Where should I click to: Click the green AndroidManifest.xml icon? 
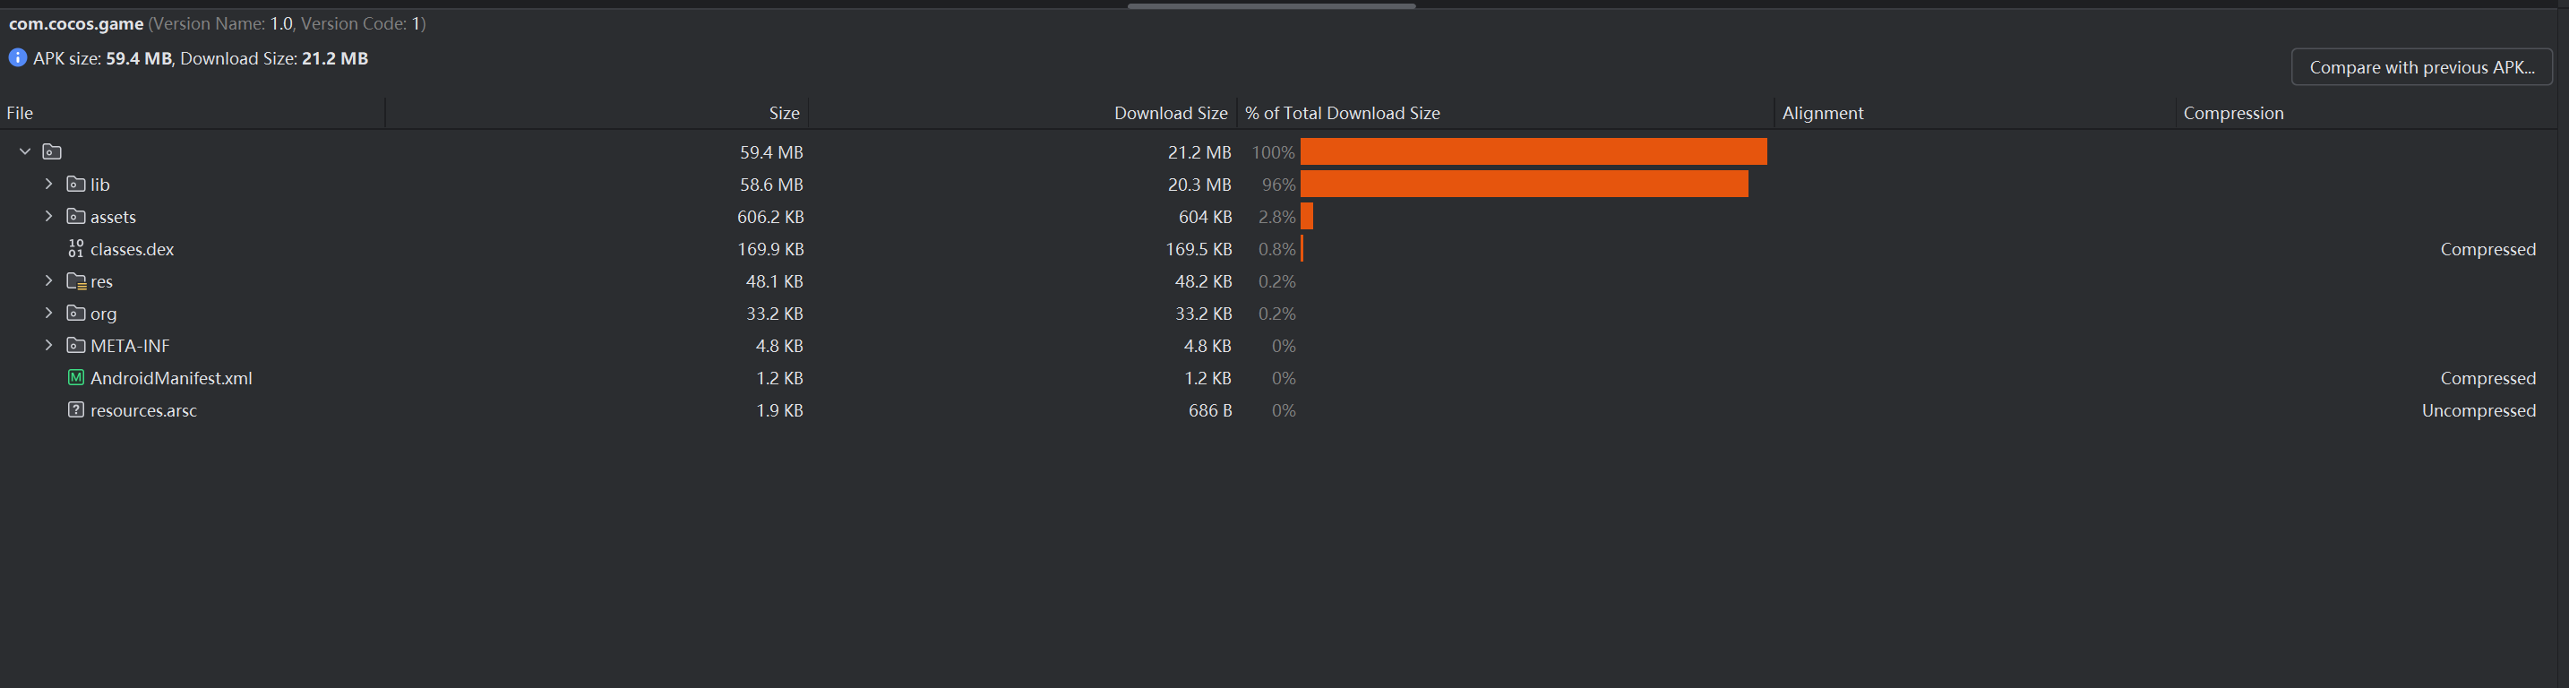tap(76, 378)
